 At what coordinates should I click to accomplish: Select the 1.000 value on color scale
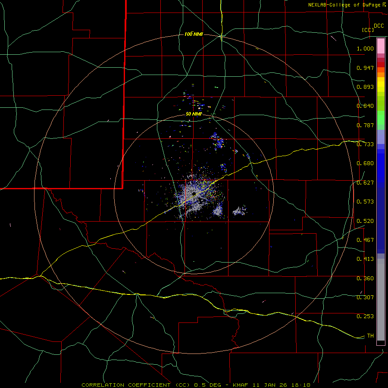tap(365, 48)
